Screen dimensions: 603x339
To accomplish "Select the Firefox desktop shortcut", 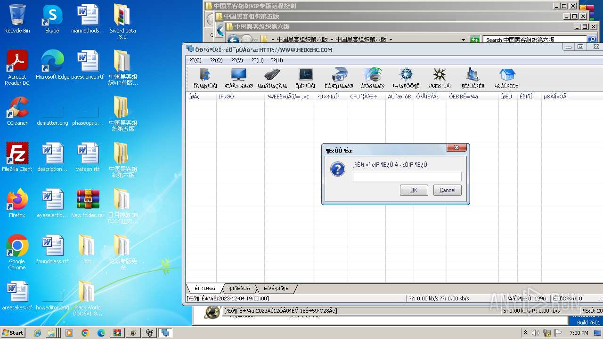I will (x=17, y=203).
